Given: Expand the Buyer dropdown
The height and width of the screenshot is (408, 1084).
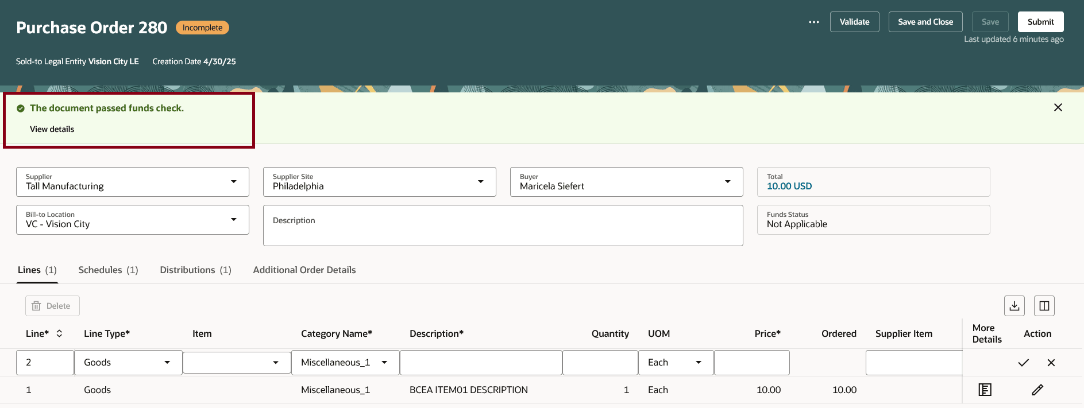Looking at the screenshot, I should click(x=727, y=182).
